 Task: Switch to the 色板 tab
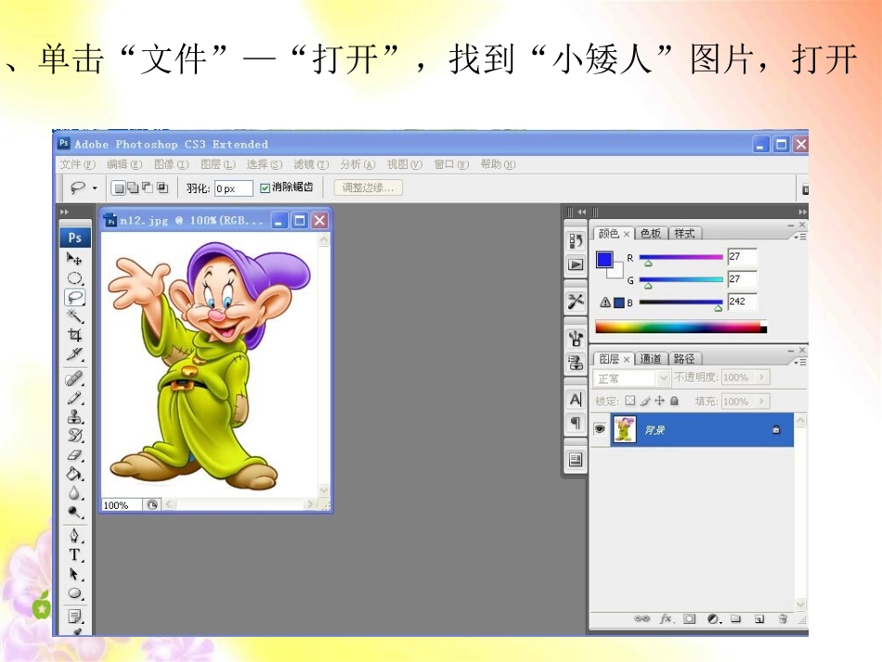click(x=651, y=233)
